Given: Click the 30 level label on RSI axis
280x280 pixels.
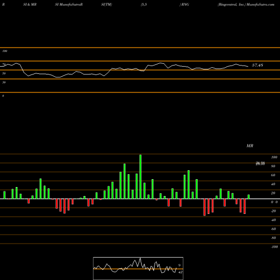Looking at the screenshot, I should (4, 82).
